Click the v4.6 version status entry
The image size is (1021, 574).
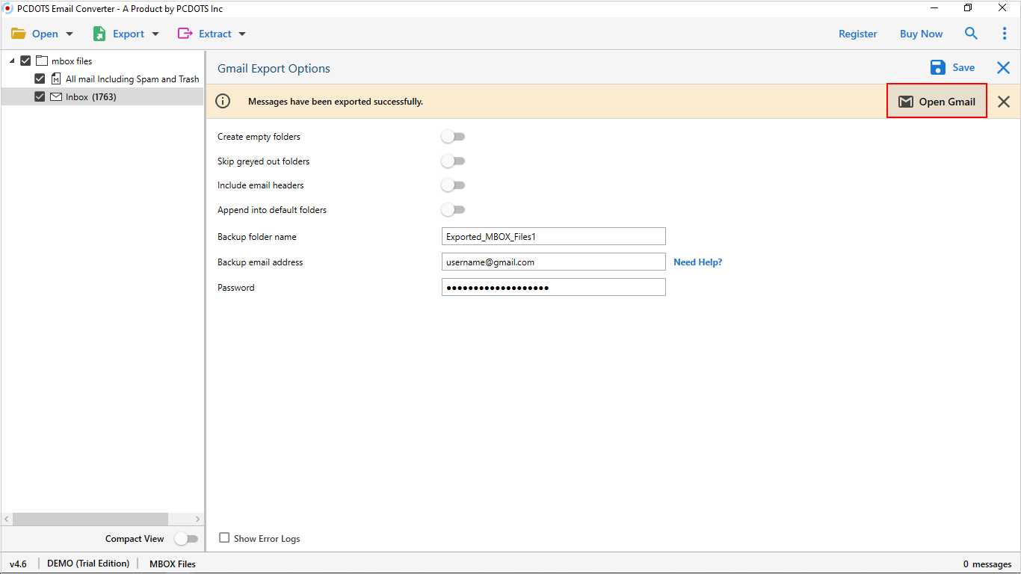[18, 564]
